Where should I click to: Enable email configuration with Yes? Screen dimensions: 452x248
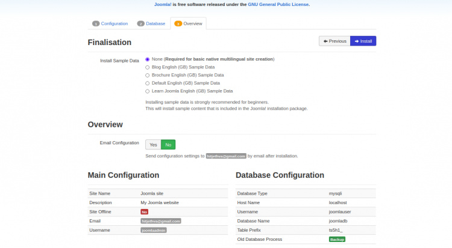click(x=153, y=145)
